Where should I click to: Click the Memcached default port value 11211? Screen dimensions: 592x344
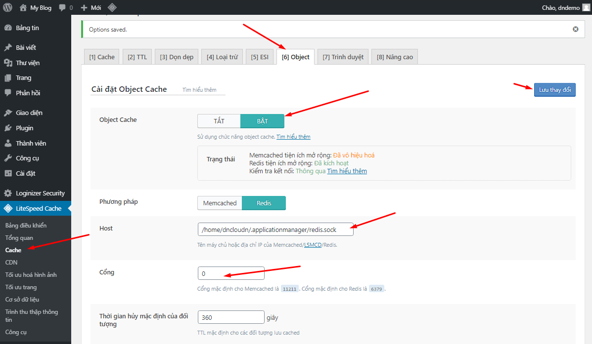tap(290, 289)
